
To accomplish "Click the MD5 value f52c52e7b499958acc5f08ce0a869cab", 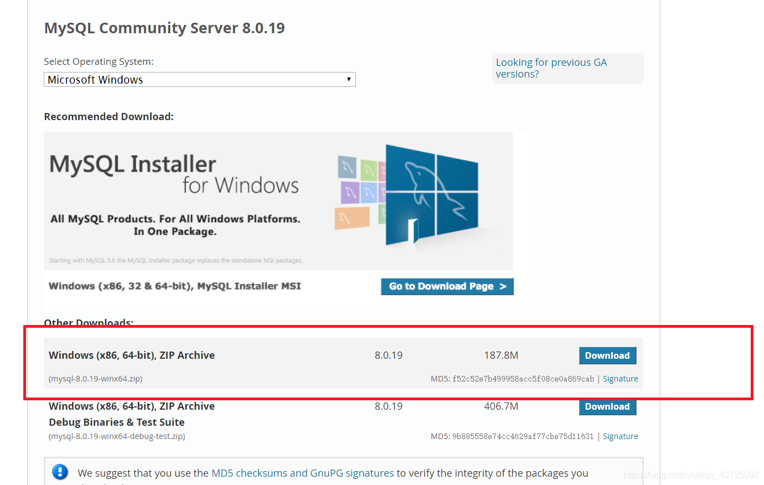I will [523, 379].
